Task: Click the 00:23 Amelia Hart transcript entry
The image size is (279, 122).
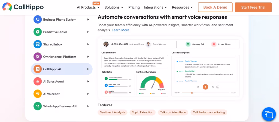Action: [x=206, y=74]
